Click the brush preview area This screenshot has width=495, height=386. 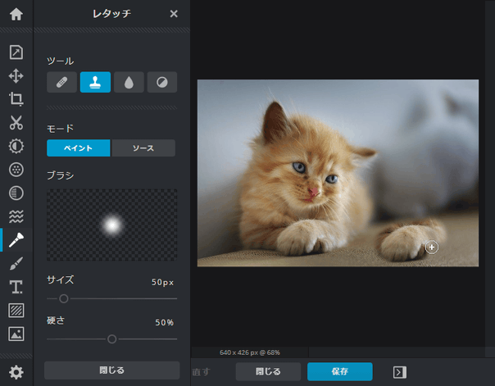tap(111, 225)
